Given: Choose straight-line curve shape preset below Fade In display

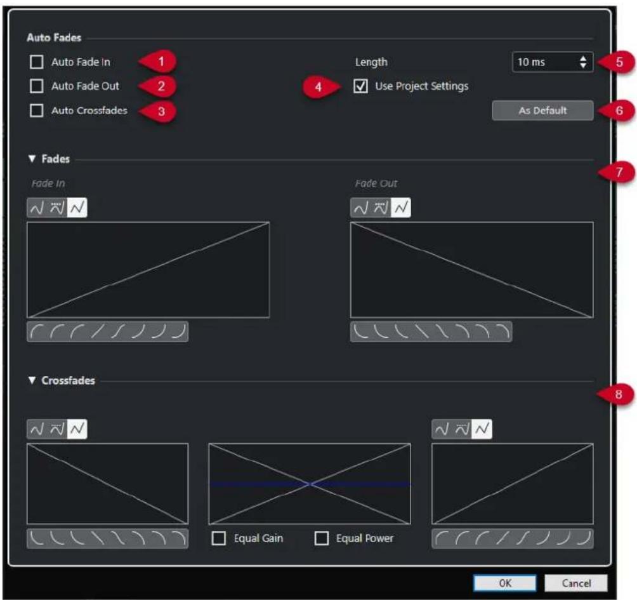Looking at the screenshot, I should click(x=98, y=331).
